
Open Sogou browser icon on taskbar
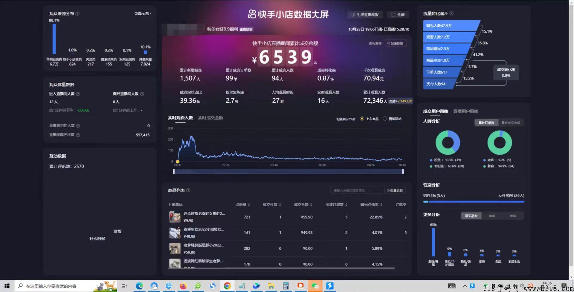[x=213, y=286]
